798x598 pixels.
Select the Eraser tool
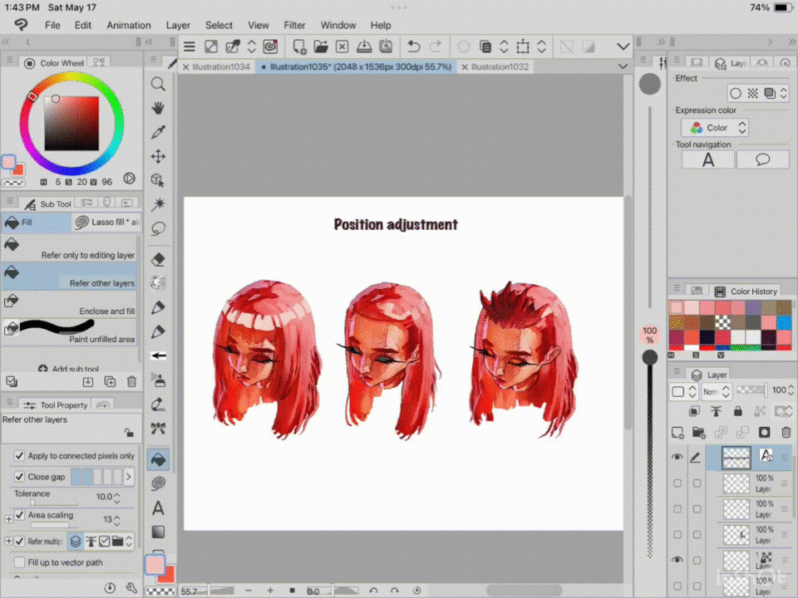click(158, 259)
